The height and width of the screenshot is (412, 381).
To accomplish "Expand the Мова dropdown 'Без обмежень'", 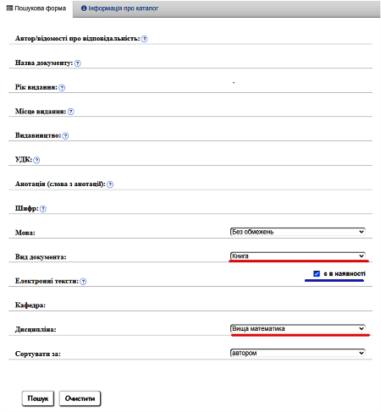I will pyautogui.click(x=298, y=232).
